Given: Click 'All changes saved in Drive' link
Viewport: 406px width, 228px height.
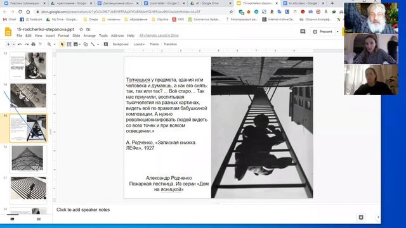Looking at the screenshot, I should tap(159, 35).
